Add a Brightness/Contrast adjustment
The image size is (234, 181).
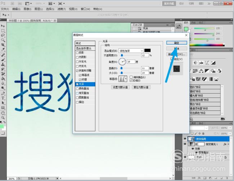[195, 63]
